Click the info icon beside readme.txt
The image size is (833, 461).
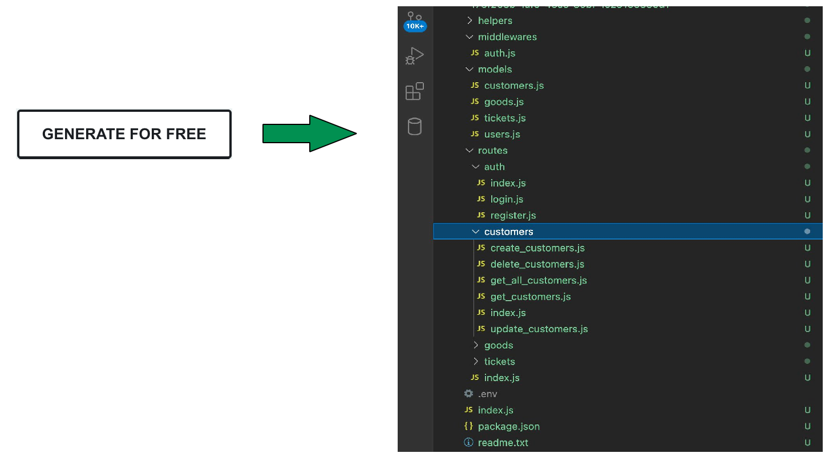(468, 442)
